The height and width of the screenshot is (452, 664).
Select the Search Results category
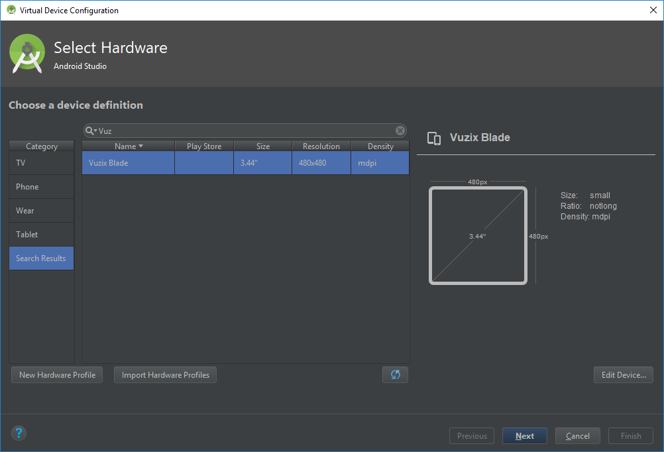click(x=42, y=258)
